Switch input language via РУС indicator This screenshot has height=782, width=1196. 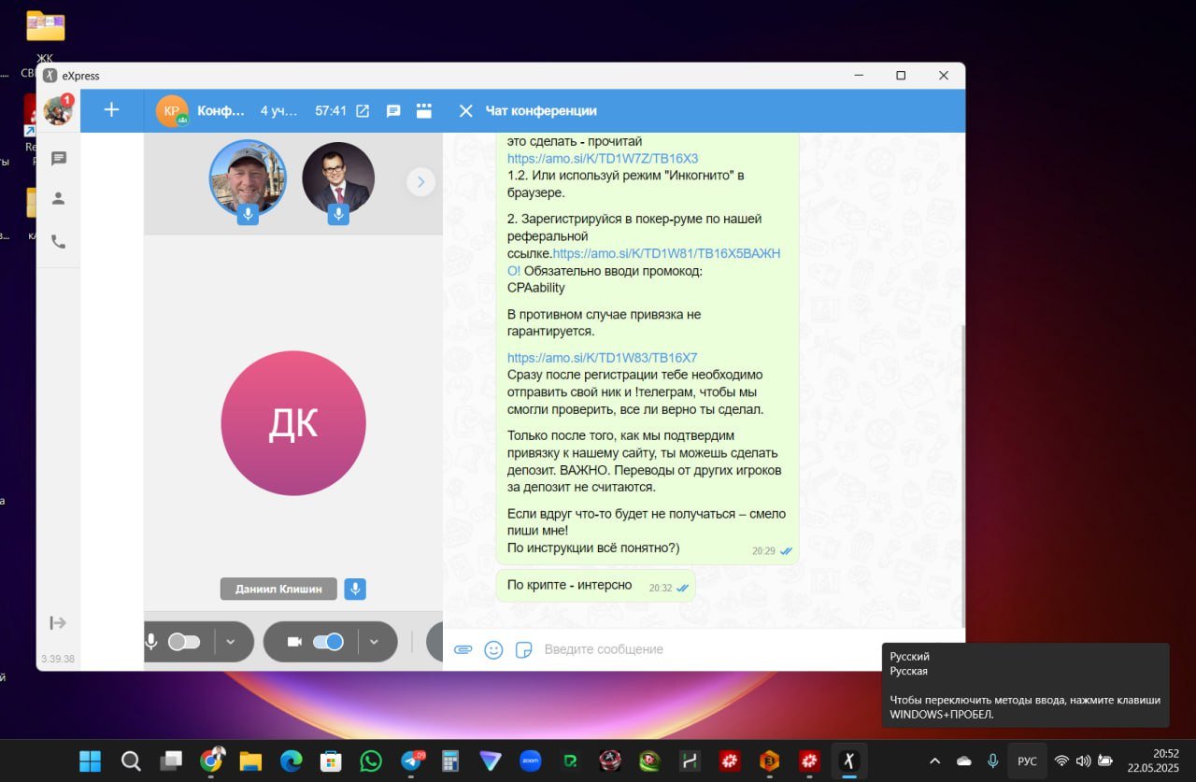[x=1027, y=761]
